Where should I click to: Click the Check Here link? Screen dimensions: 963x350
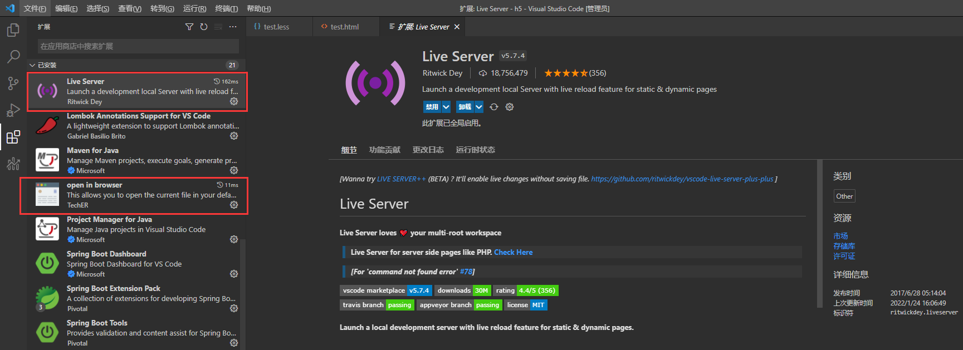pos(513,252)
